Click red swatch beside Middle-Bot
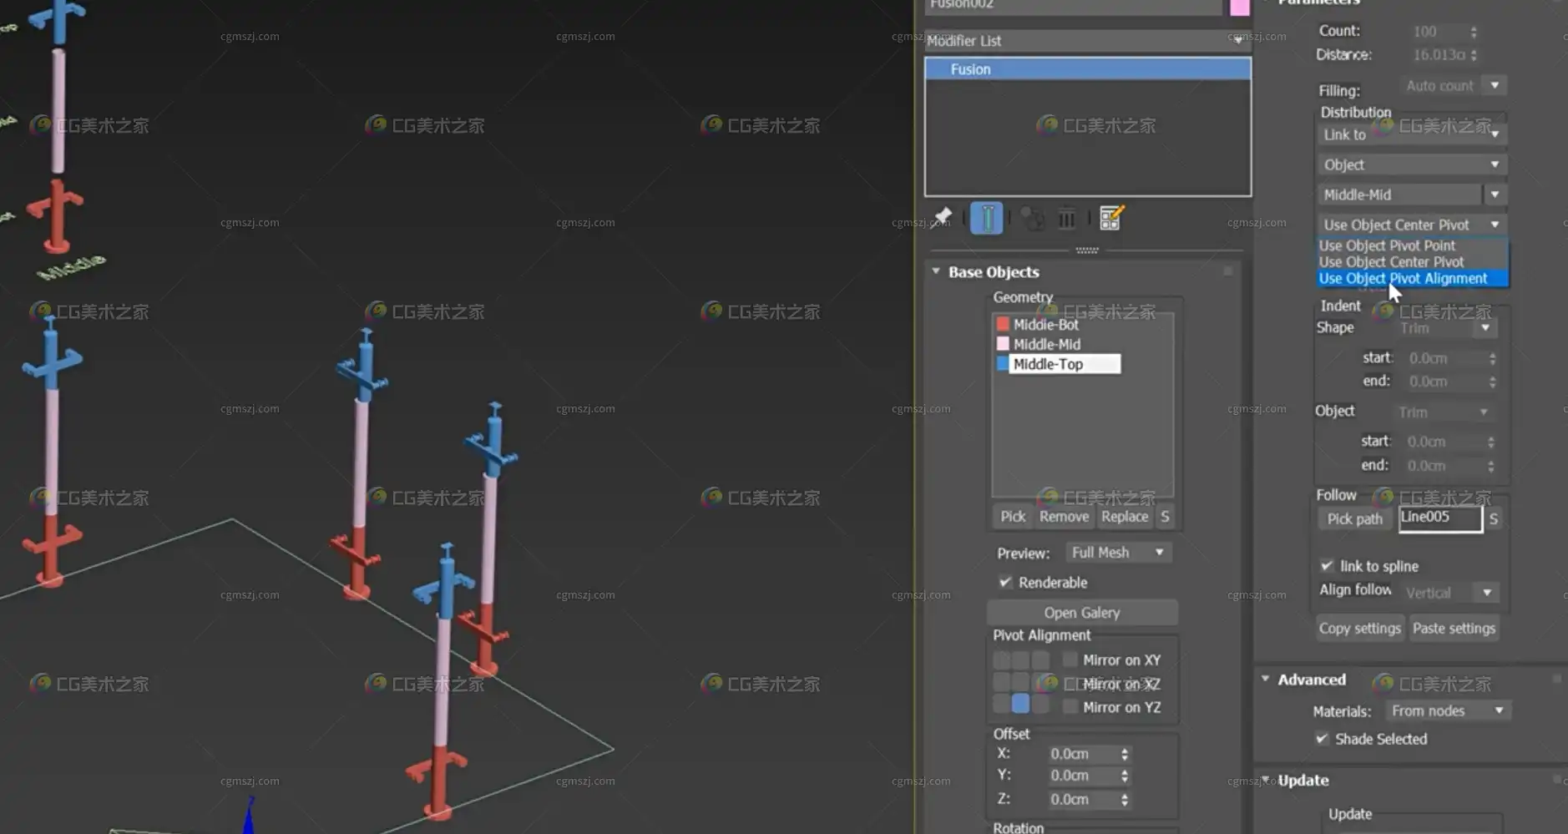 coord(1003,324)
